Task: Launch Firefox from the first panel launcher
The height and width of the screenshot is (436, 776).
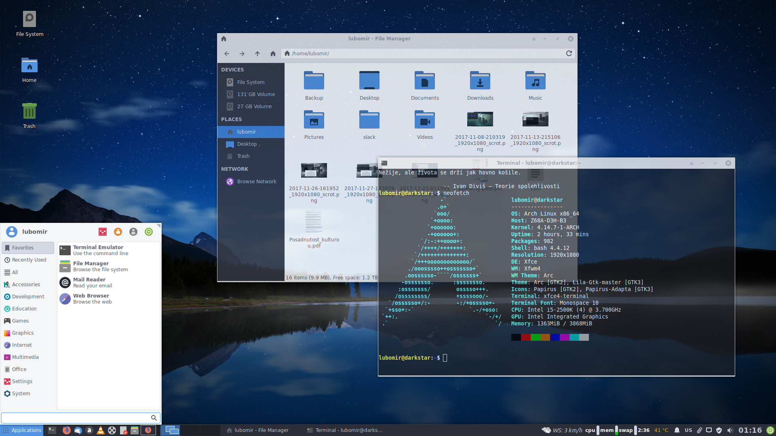Action: (67, 430)
